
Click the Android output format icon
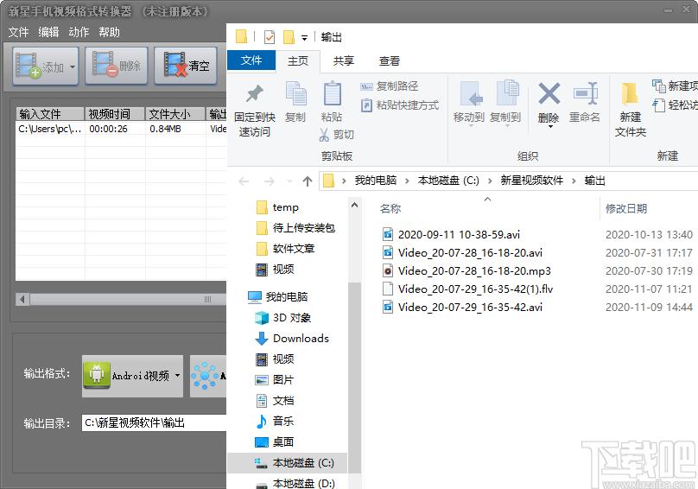click(96, 374)
